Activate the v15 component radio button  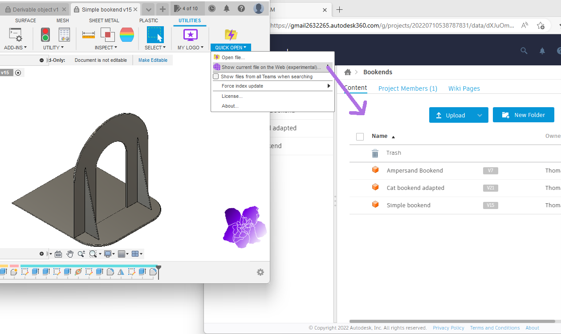18,72
